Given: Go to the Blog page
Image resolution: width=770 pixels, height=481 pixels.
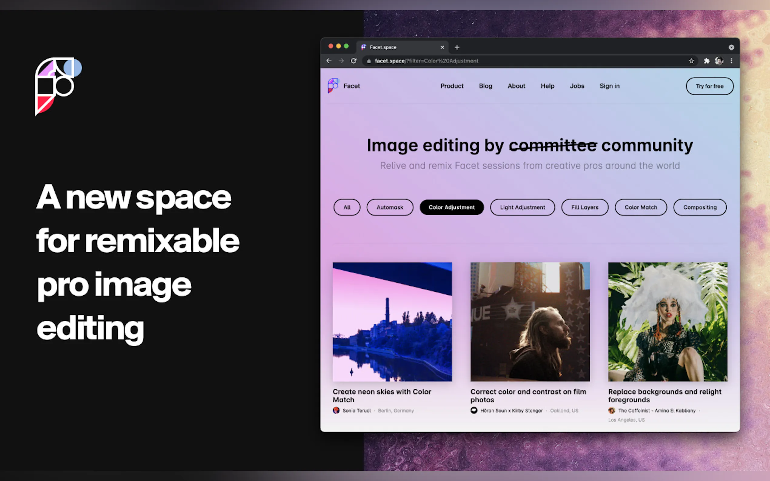Looking at the screenshot, I should click(x=485, y=86).
